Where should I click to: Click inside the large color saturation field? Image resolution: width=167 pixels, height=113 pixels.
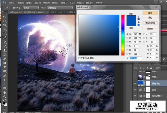[99, 35]
